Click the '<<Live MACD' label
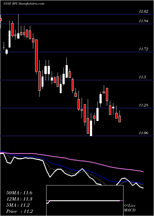 point(130,208)
